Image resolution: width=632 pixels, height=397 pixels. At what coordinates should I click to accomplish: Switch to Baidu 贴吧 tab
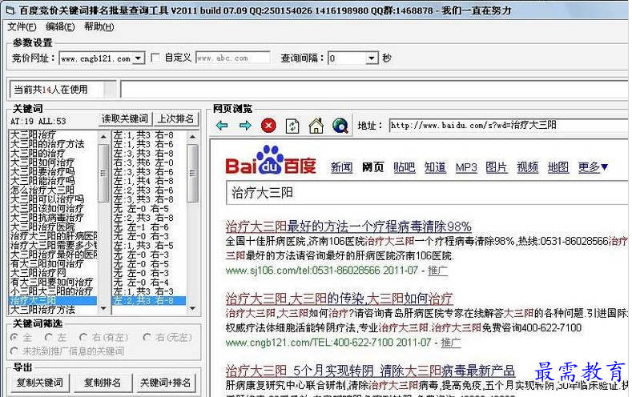[x=405, y=167]
